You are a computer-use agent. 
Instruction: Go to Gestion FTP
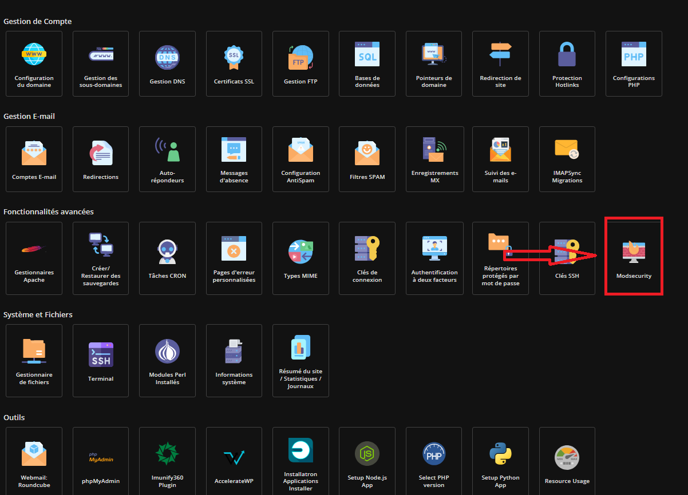point(300,63)
